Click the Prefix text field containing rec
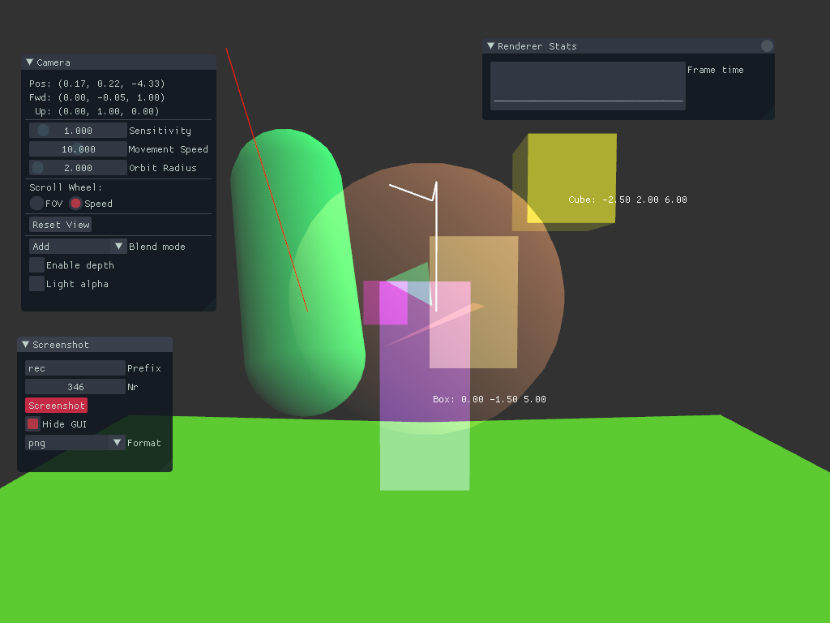This screenshot has width=830, height=623. tap(75, 368)
